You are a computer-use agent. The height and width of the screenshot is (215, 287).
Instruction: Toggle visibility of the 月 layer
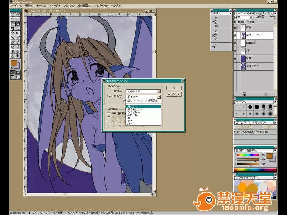(236, 51)
